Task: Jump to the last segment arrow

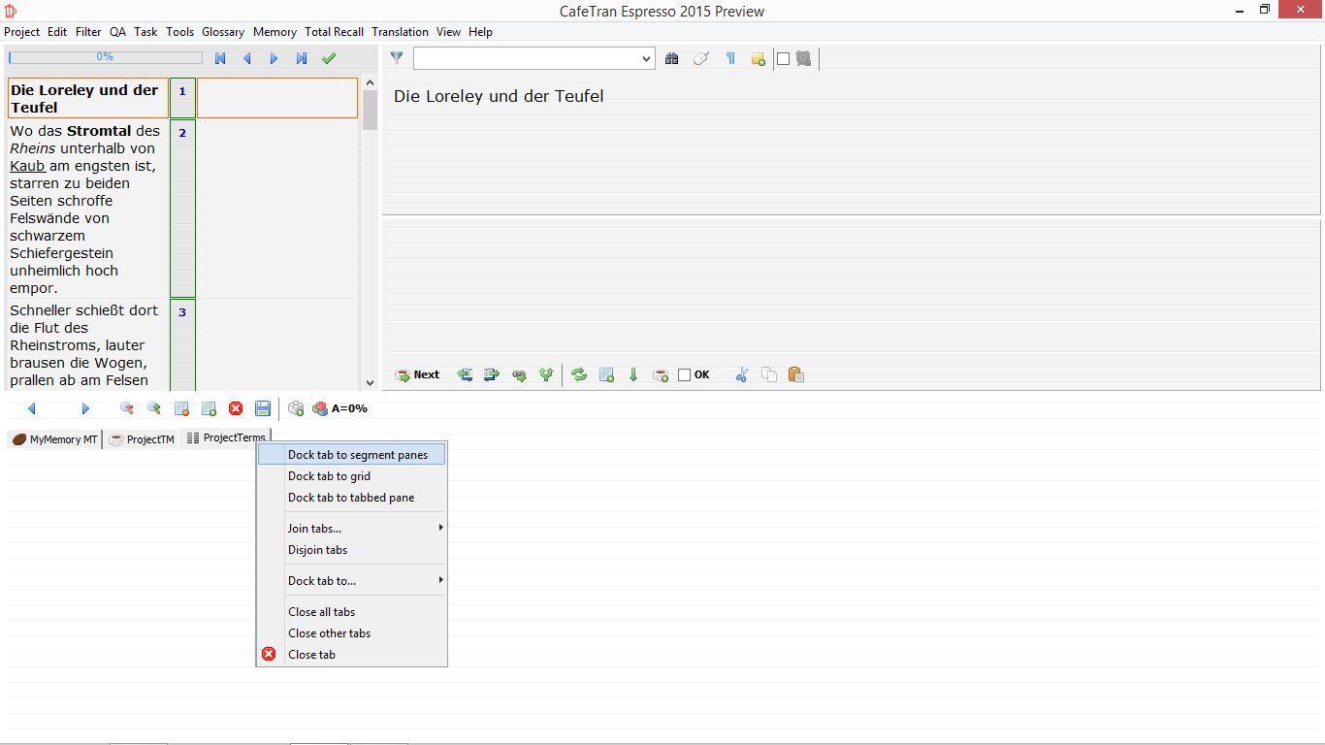Action: (x=302, y=58)
